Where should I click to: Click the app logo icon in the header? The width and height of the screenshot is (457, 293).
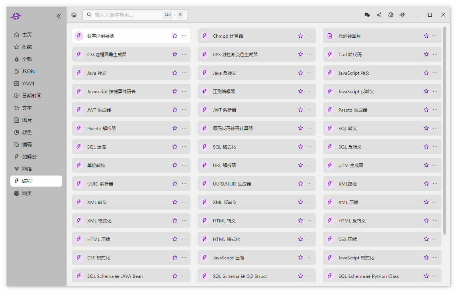click(403, 15)
